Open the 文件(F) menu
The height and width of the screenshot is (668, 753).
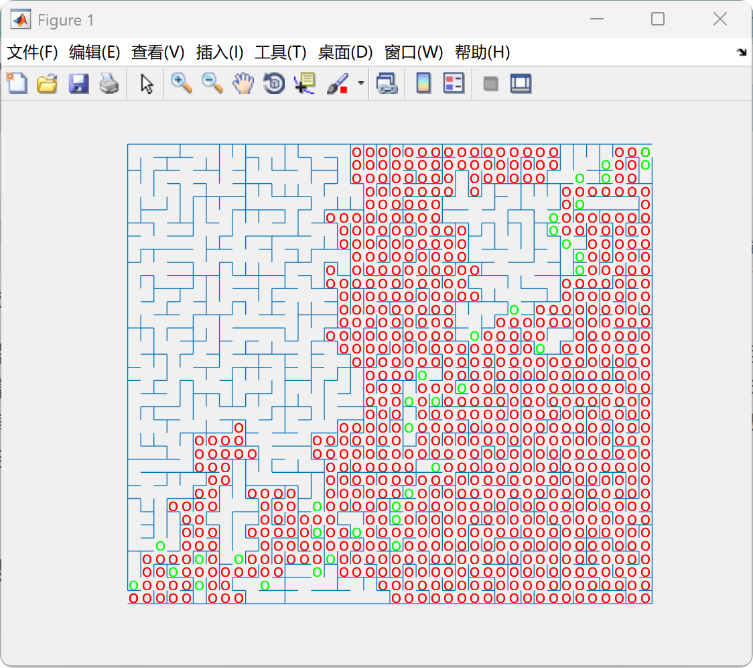tap(32, 52)
